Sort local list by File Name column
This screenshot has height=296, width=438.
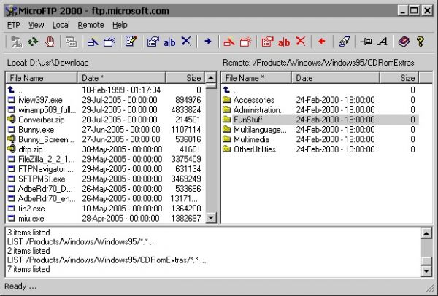[x=42, y=78]
